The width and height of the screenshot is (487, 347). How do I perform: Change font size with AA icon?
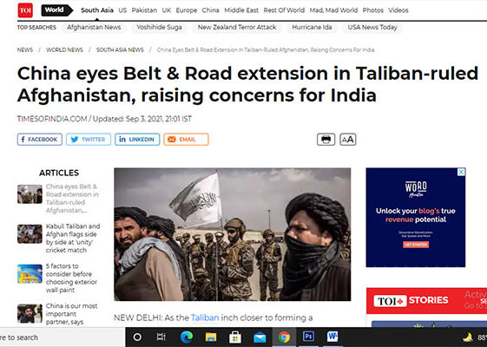pos(347,140)
